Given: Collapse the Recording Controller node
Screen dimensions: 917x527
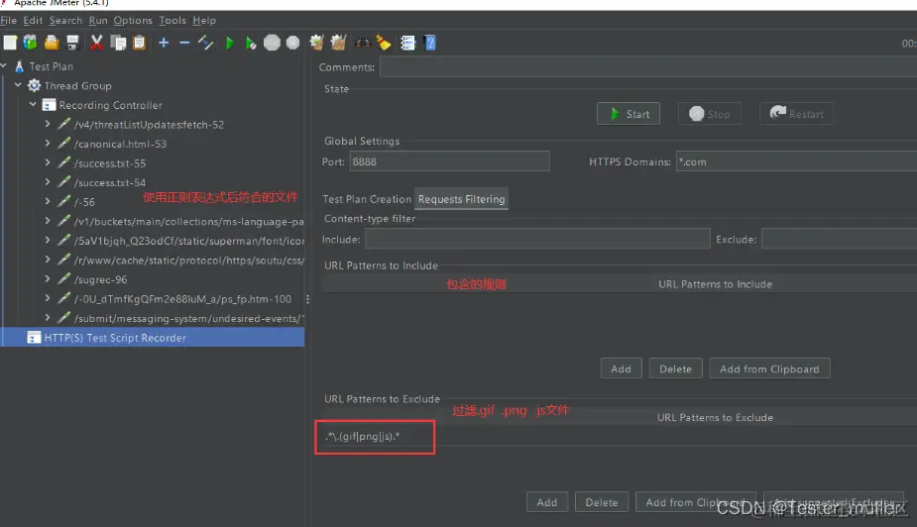Looking at the screenshot, I should click(33, 105).
